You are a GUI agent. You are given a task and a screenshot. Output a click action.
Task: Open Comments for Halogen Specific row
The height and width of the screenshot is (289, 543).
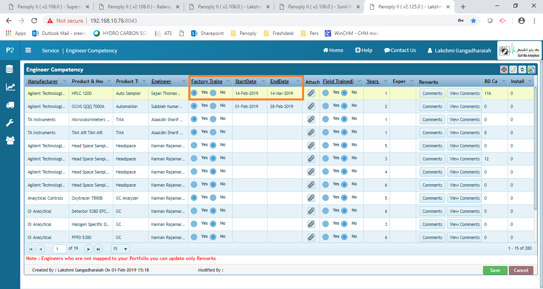coord(432,224)
